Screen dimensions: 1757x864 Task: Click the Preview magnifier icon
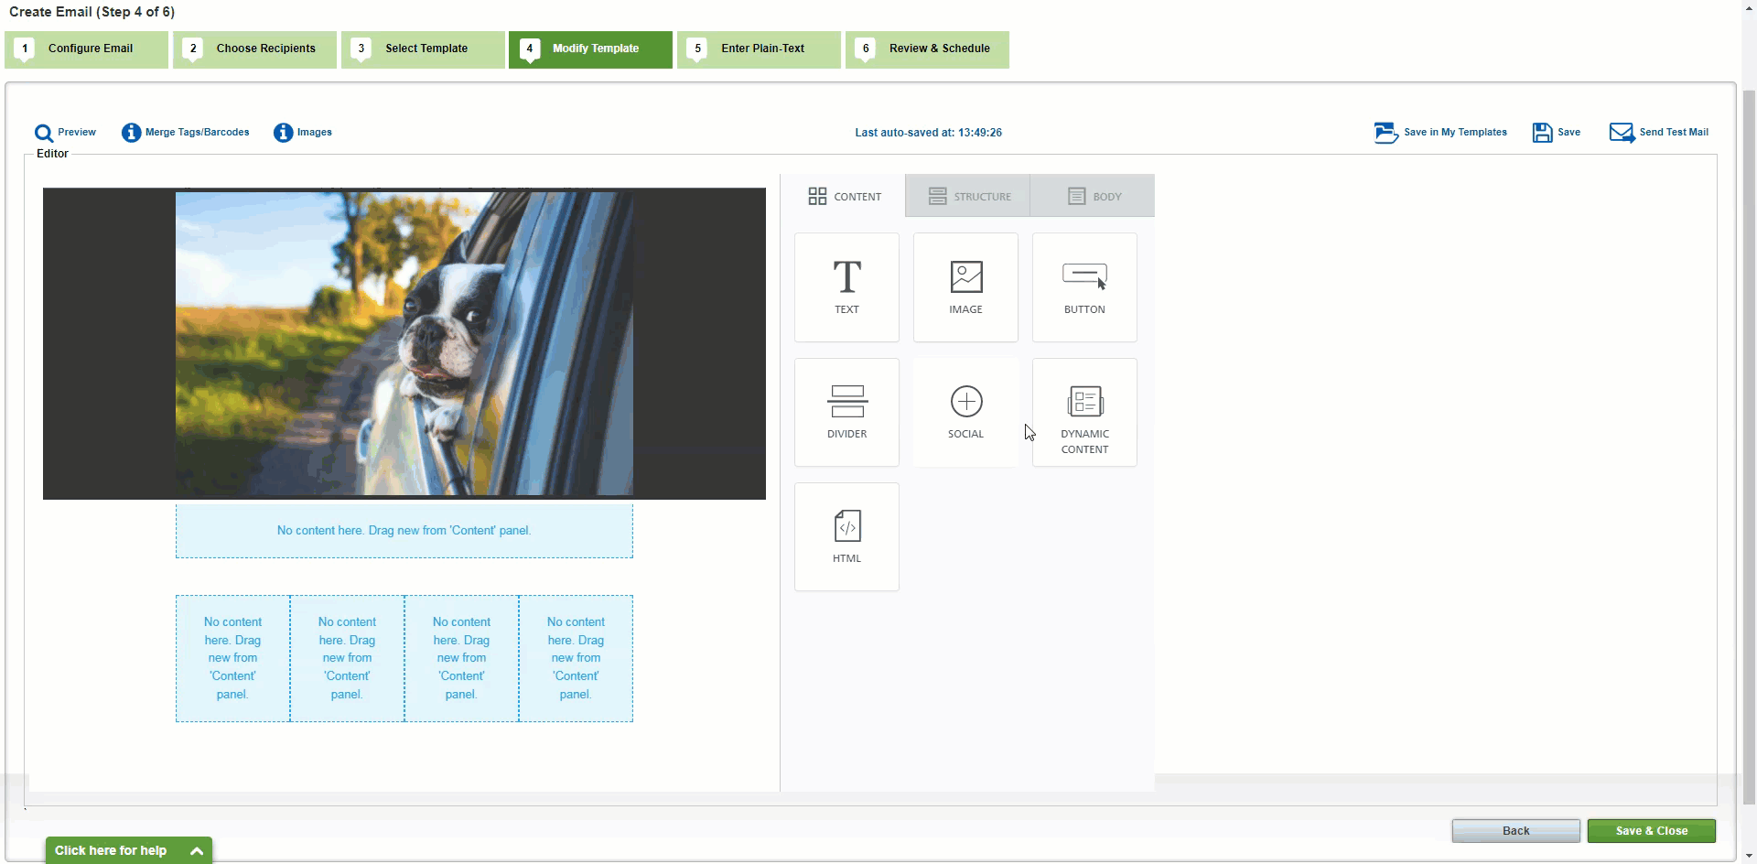pyautogui.click(x=43, y=134)
